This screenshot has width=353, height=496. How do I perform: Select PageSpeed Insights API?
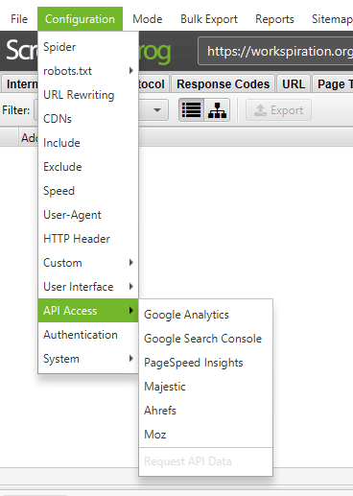tap(205, 363)
